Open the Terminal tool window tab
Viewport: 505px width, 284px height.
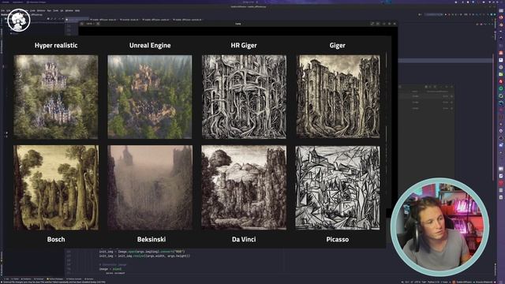(x=39, y=278)
